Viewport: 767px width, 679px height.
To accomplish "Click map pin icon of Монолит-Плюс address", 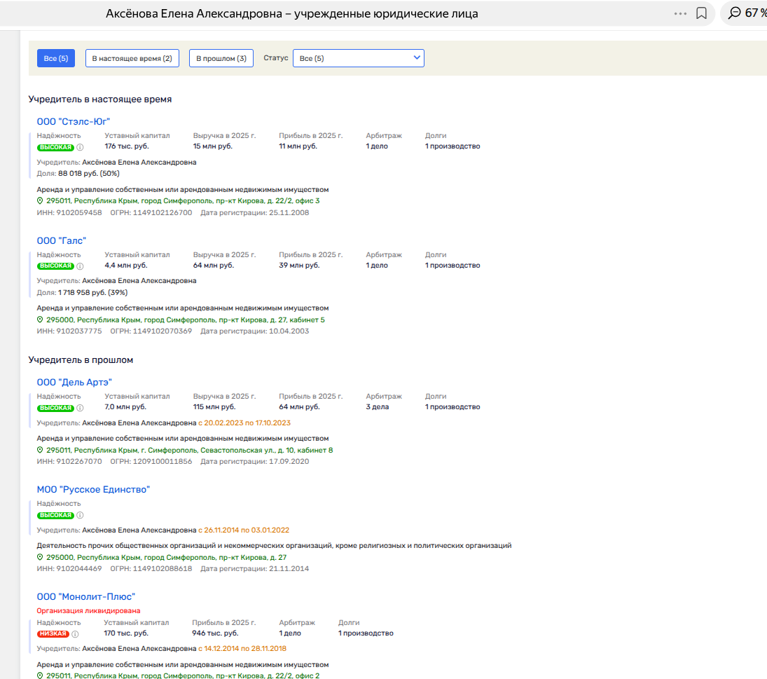I will coord(40,675).
